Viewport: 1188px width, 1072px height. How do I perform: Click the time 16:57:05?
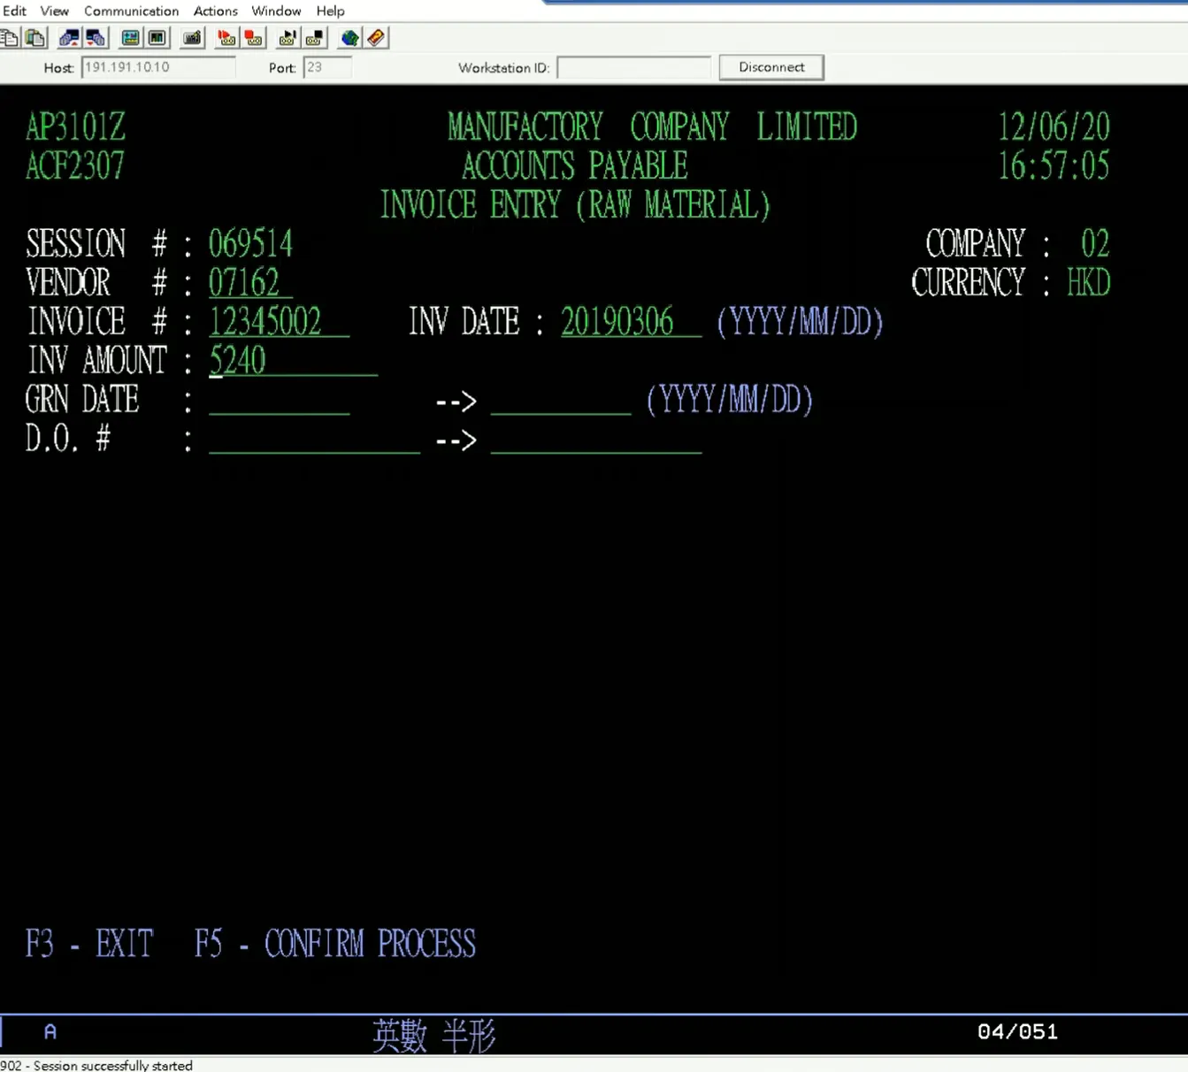1054,166
